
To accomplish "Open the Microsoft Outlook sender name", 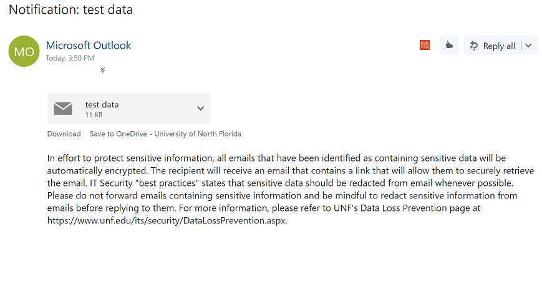I will (x=89, y=46).
